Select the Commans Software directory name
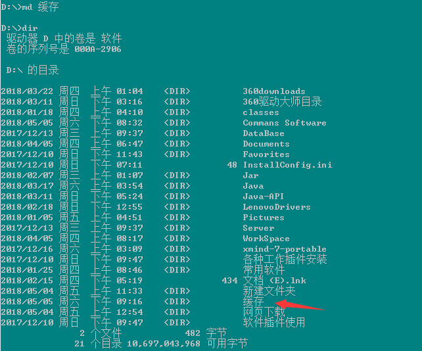This screenshot has width=422, height=351. coord(285,123)
